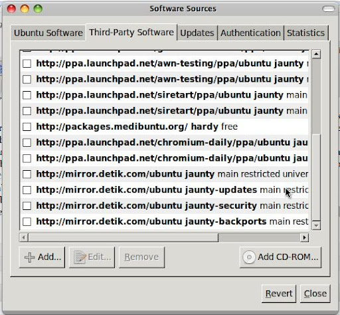
Task: Check the mirror.detik.com jaunty-security source checkbox
Action: click(27, 206)
